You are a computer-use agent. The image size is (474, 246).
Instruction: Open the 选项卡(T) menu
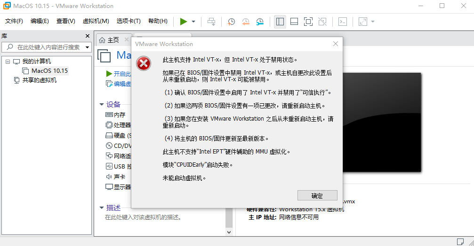pyautogui.click(x=129, y=21)
